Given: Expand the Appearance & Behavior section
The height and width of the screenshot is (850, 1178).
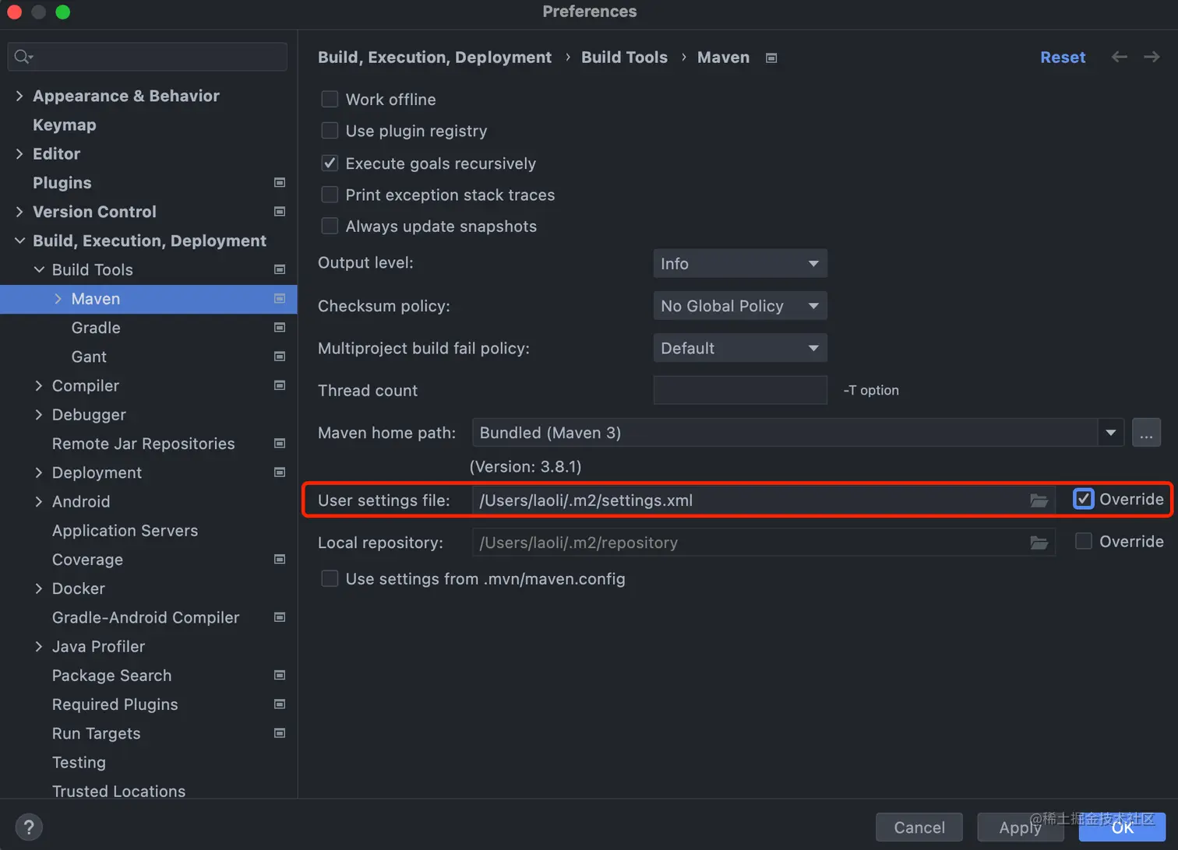Looking at the screenshot, I should (x=19, y=96).
